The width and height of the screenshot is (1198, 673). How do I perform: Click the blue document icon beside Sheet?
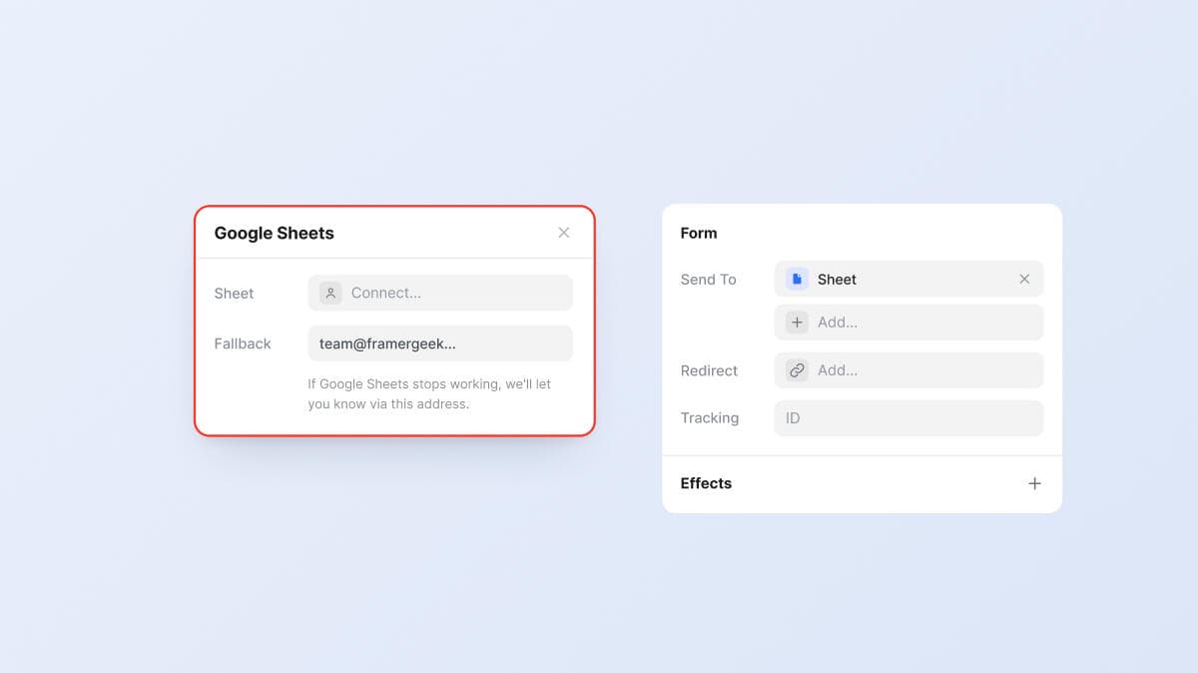(x=797, y=280)
